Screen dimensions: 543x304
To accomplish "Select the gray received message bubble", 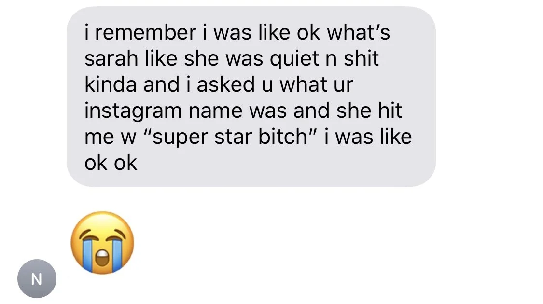I will [251, 97].
